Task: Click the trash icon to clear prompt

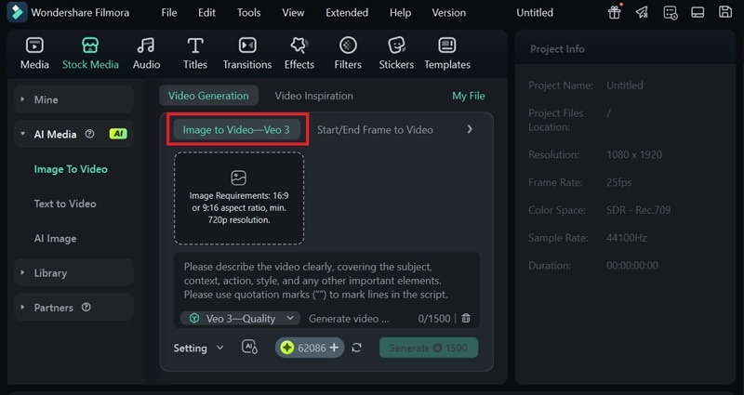Action: point(466,318)
